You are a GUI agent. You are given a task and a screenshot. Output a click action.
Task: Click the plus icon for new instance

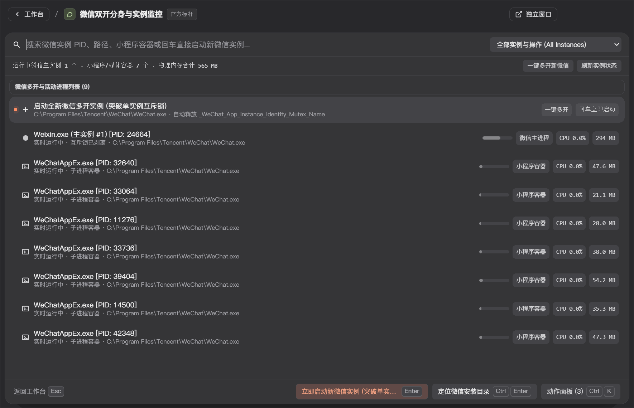25,110
